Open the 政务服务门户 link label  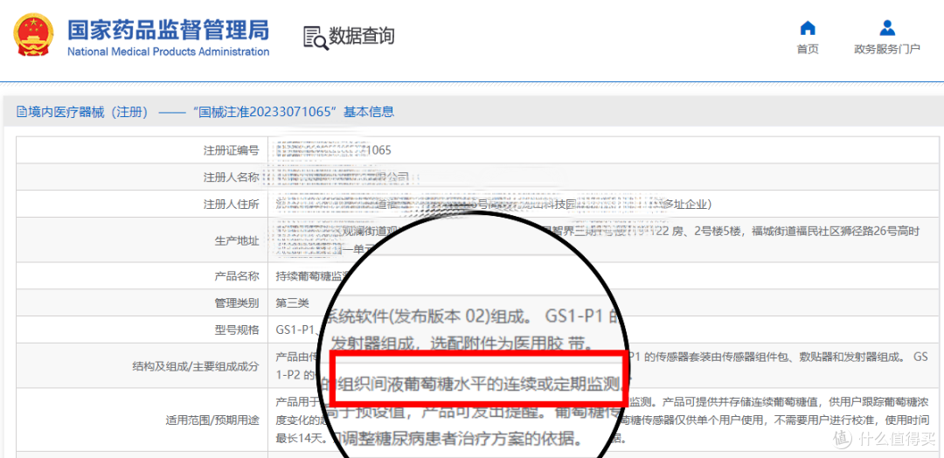click(x=887, y=49)
